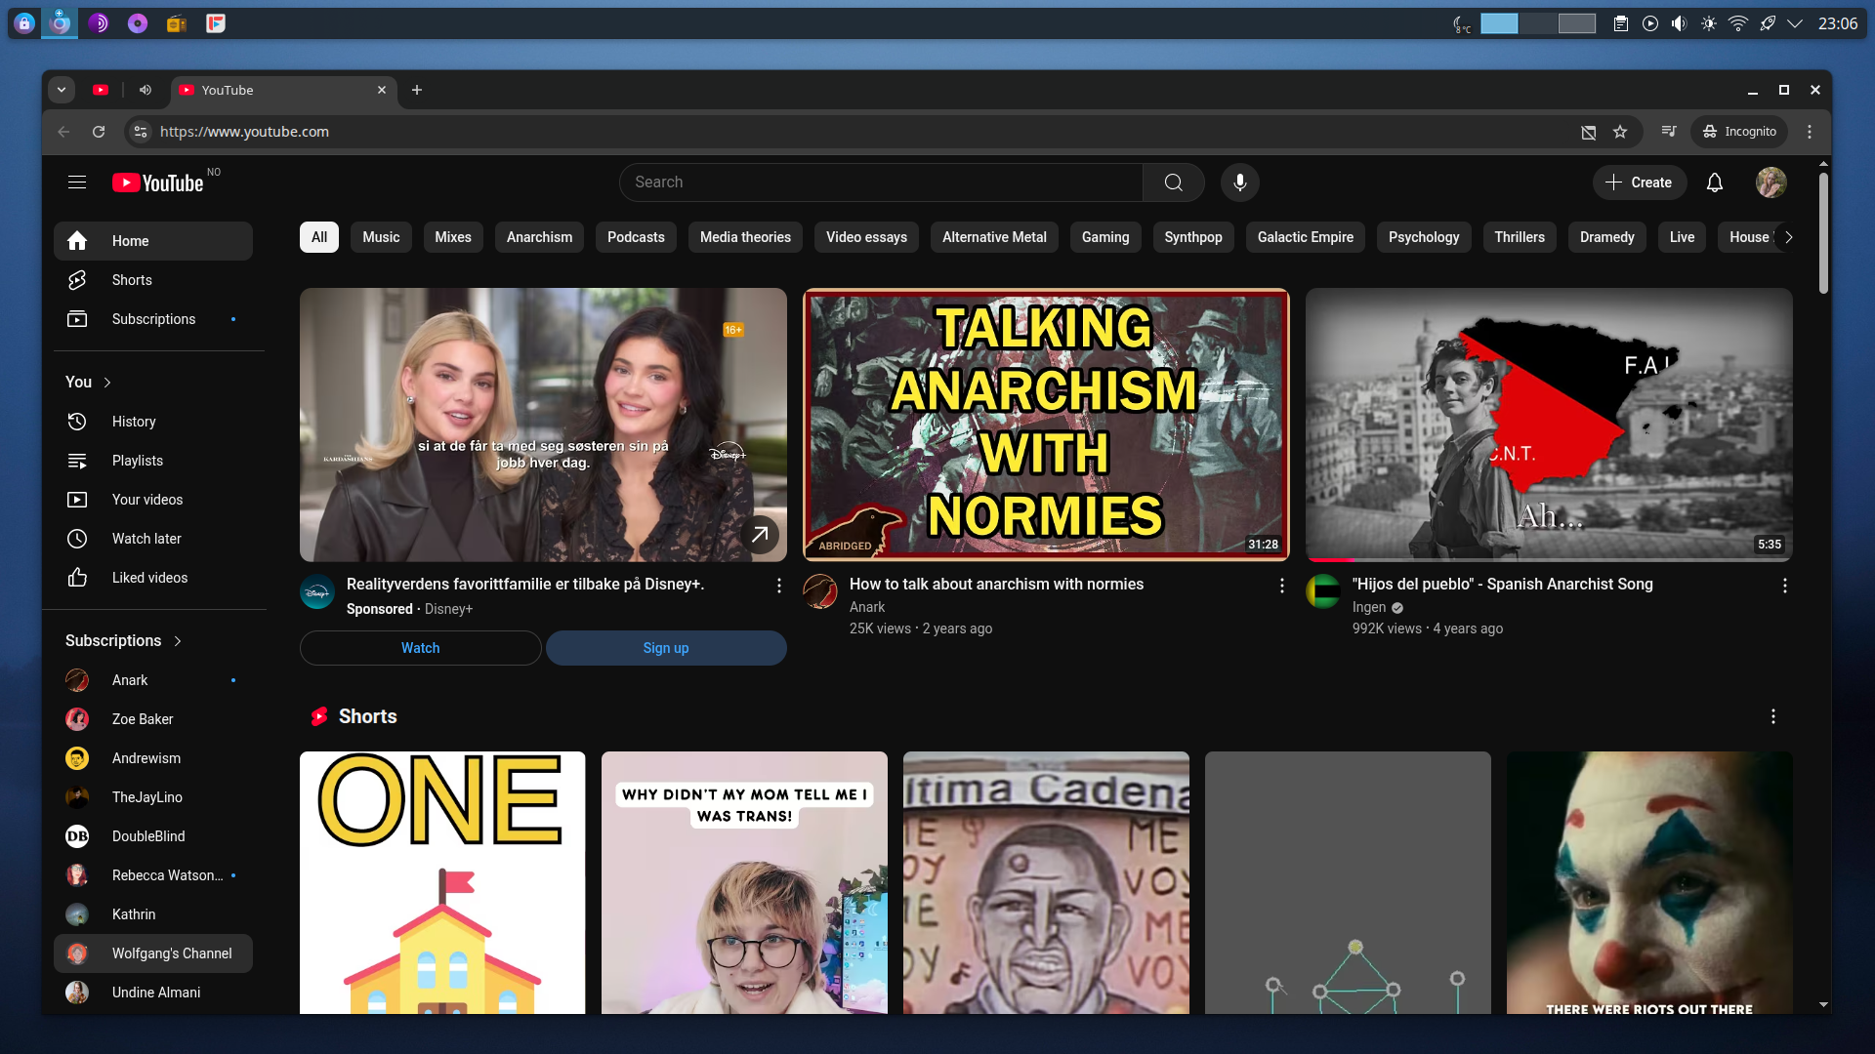1875x1054 pixels.
Task: Open the Joker riots Short thumbnail
Action: click(1649, 882)
